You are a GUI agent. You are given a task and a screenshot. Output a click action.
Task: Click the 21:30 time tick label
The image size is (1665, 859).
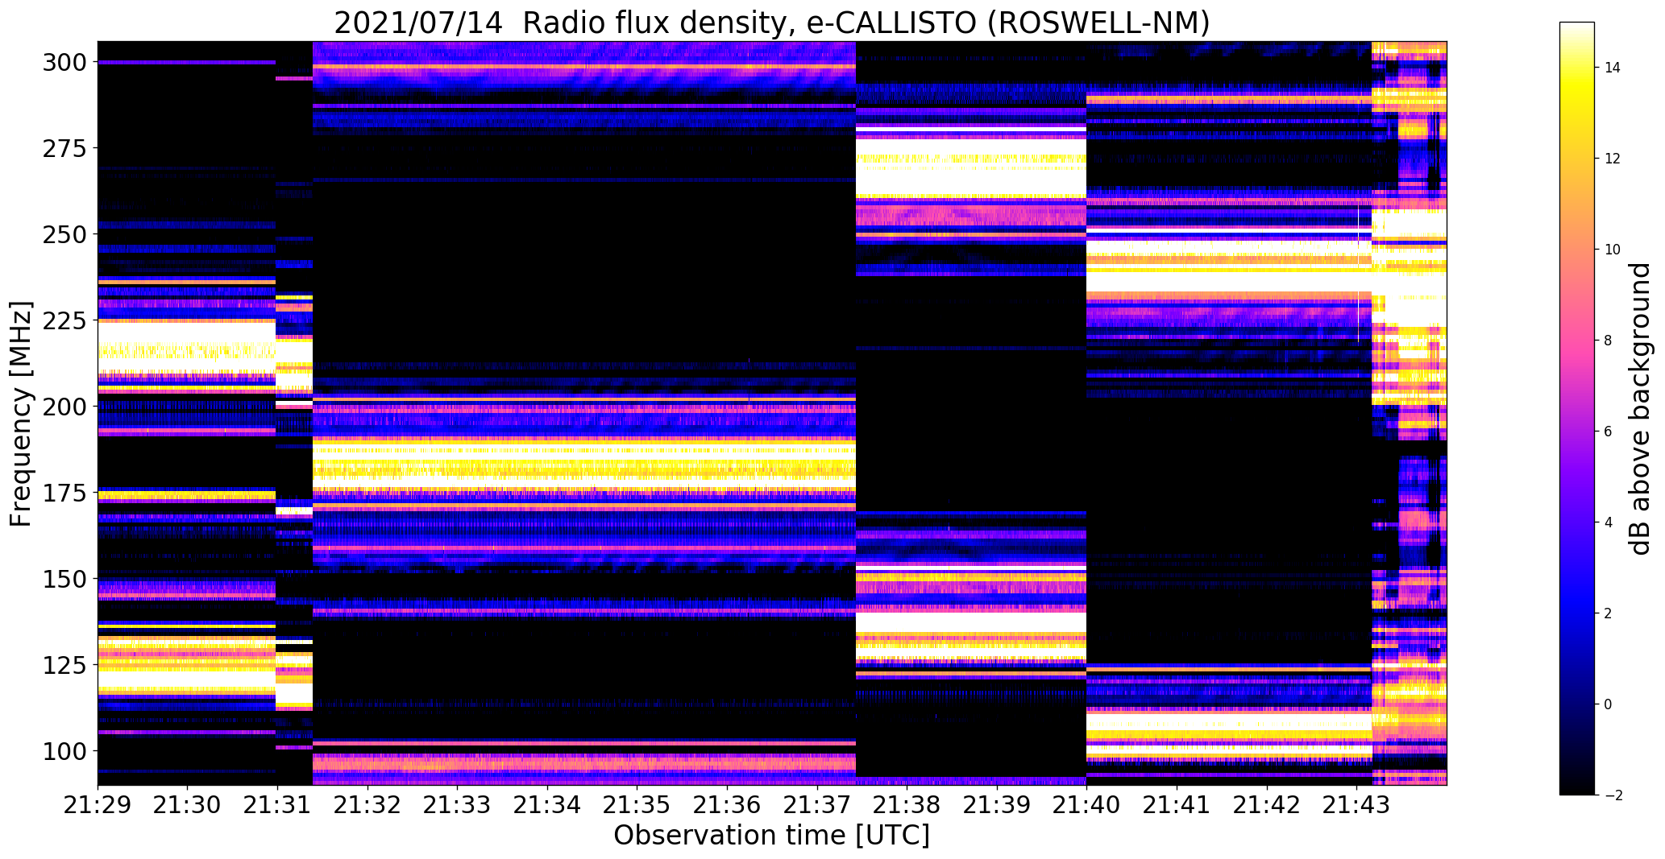[x=188, y=805]
